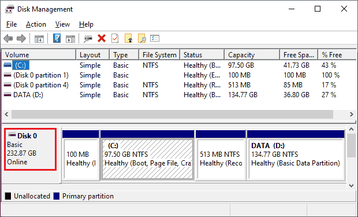Sort by the Free Space column header
Screen dimensions: 358x217
299,55
